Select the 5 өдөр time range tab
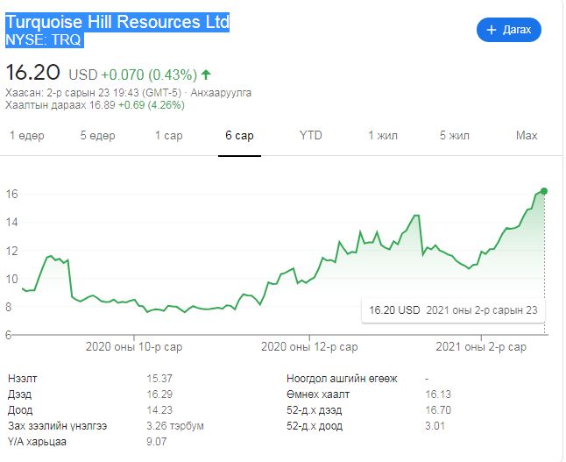Viewport: 566px width, 462px height. pos(98,136)
